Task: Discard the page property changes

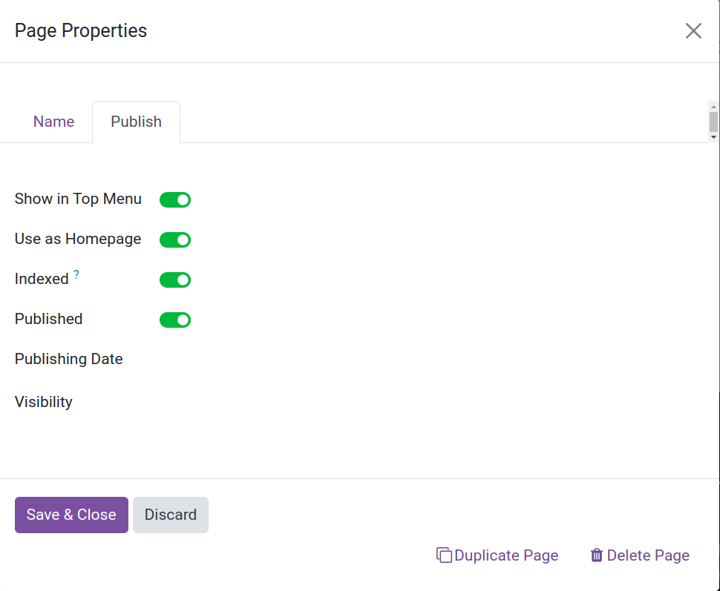Action: pyautogui.click(x=171, y=515)
